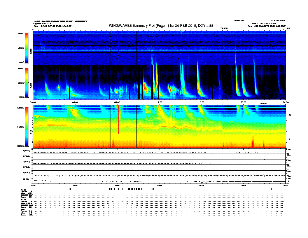Click 20:00 tick label under the line plots
Image resolution: width=308 pixels, height=238 pixels.
point(243,185)
